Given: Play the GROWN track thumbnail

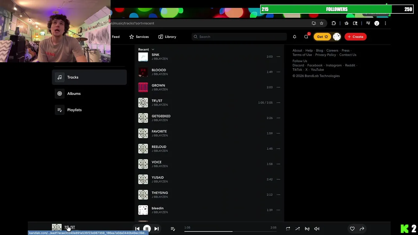Looking at the screenshot, I should point(143,87).
